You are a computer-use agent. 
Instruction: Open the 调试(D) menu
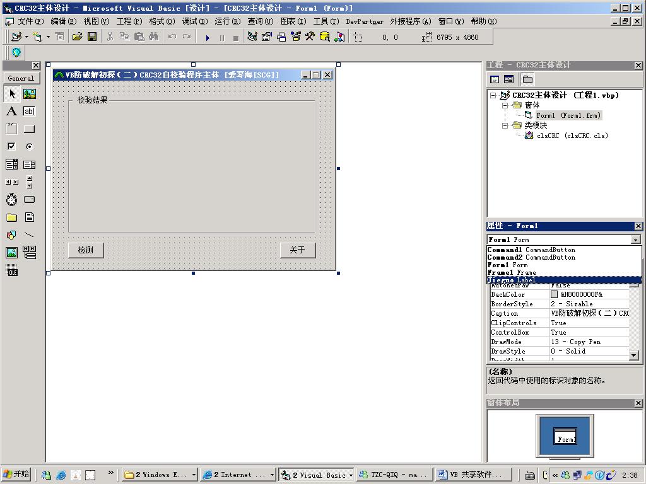coord(195,21)
